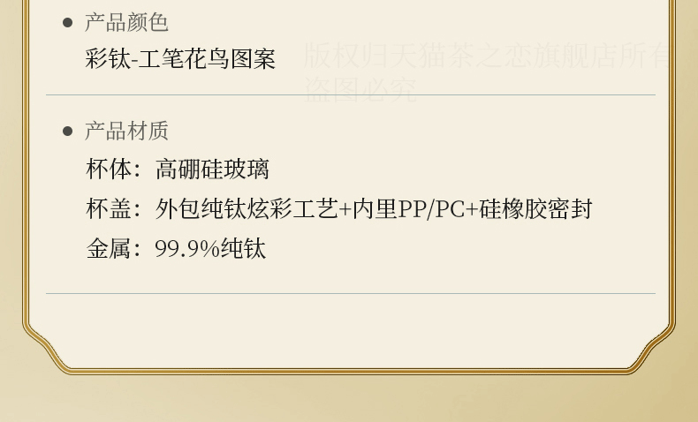Click the 高硼硅玻璃 material text
Screen dimensions: 698x422
(212, 170)
